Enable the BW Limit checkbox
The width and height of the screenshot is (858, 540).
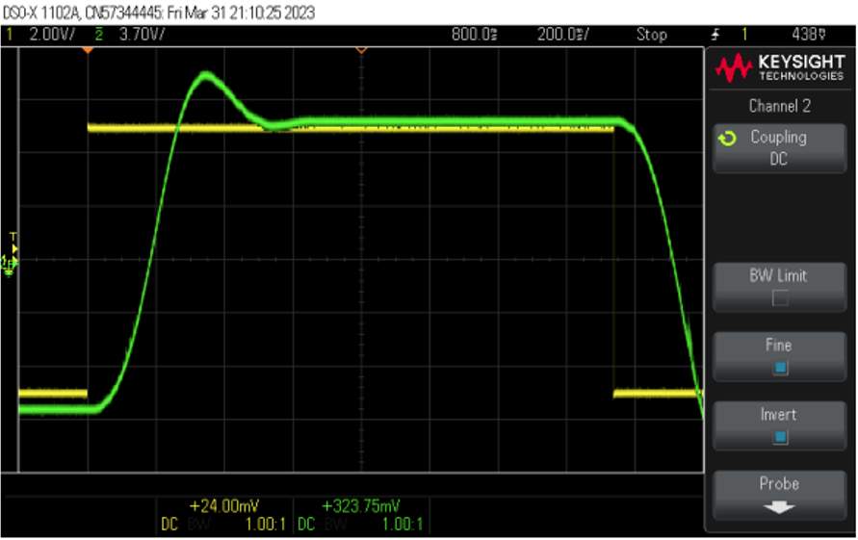coord(779,298)
